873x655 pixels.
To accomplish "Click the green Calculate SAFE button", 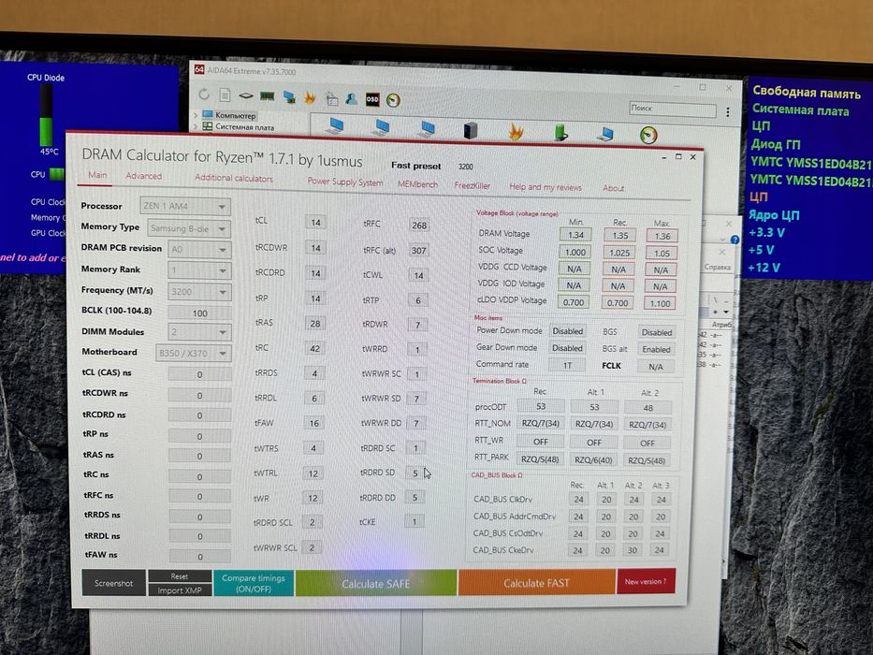I will tap(376, 583).
